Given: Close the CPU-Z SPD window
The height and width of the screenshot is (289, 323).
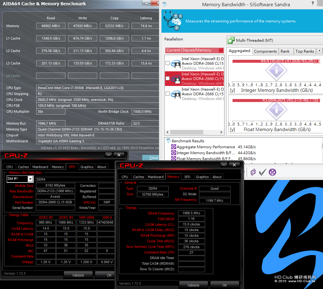Looking at the screenshot, I should pos(119,155).
